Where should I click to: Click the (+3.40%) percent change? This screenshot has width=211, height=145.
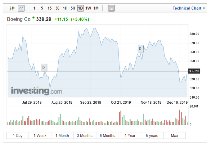point(80,19)
